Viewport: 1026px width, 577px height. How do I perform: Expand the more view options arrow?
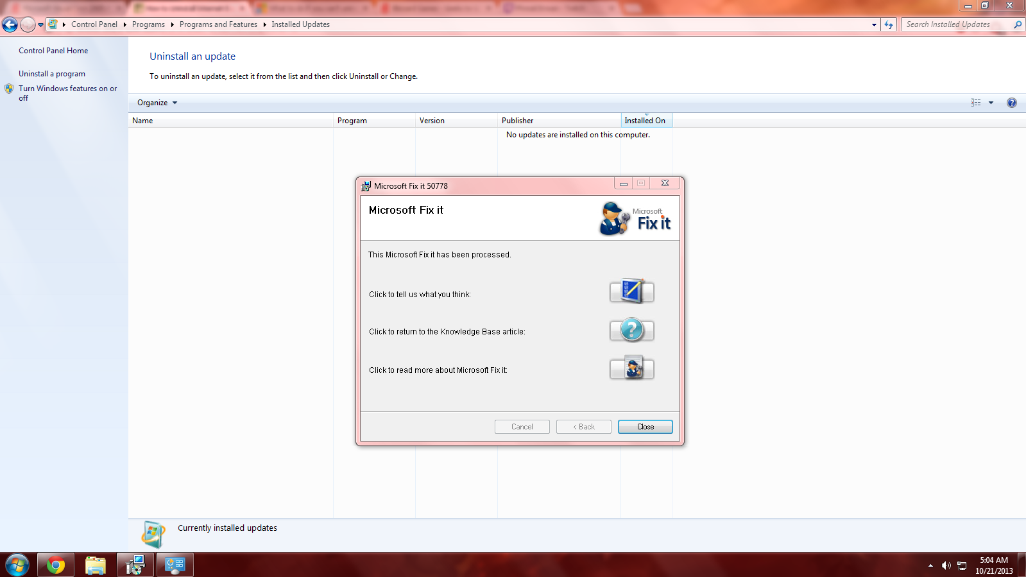pos(991,103)
